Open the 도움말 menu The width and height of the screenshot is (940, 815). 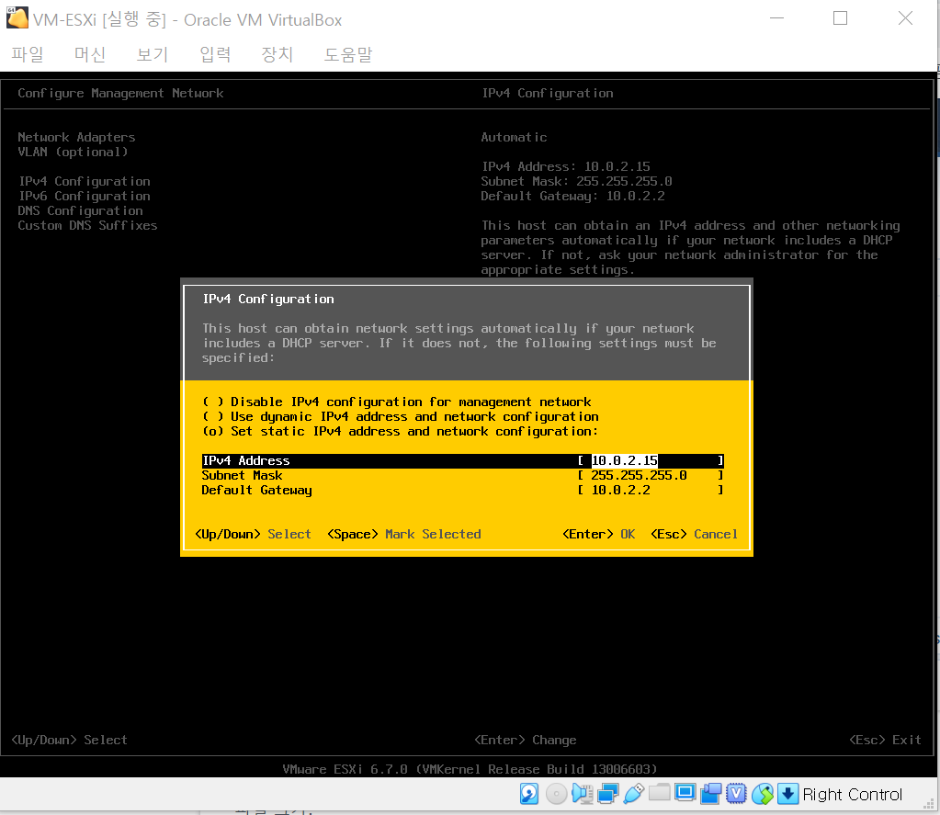pos(348,54)
